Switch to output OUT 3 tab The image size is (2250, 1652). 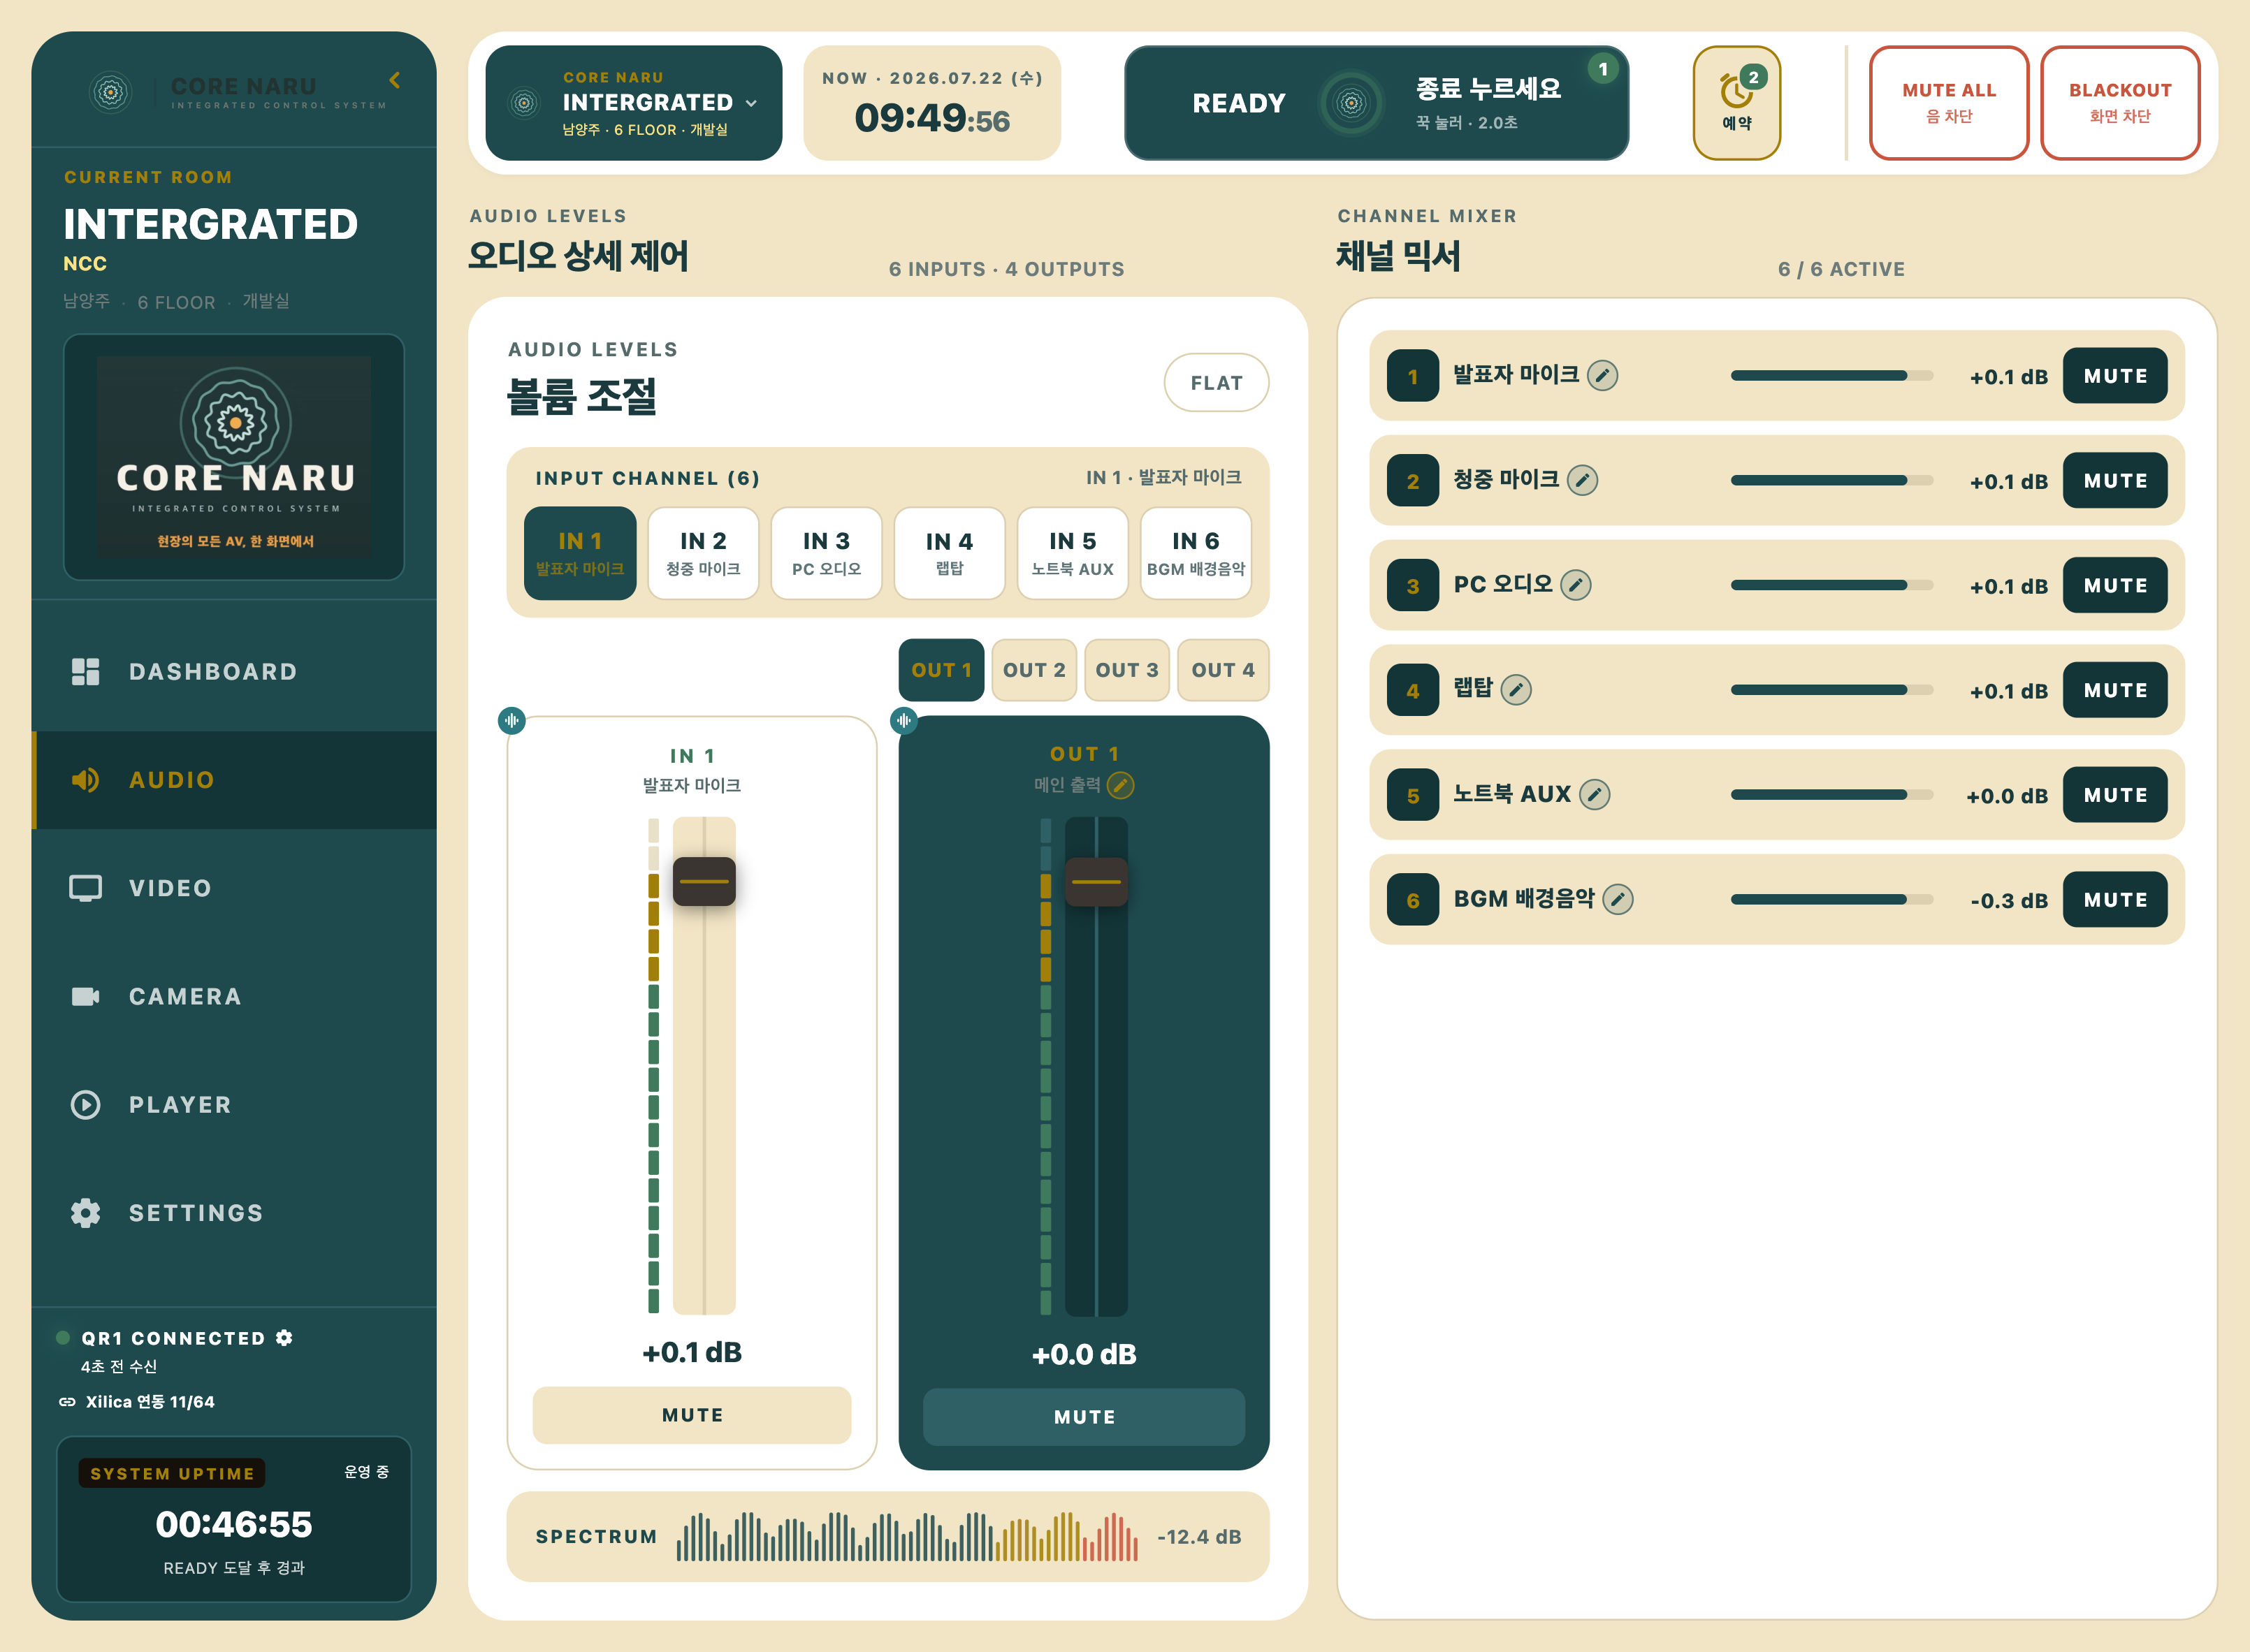(x=1126, y=670)
